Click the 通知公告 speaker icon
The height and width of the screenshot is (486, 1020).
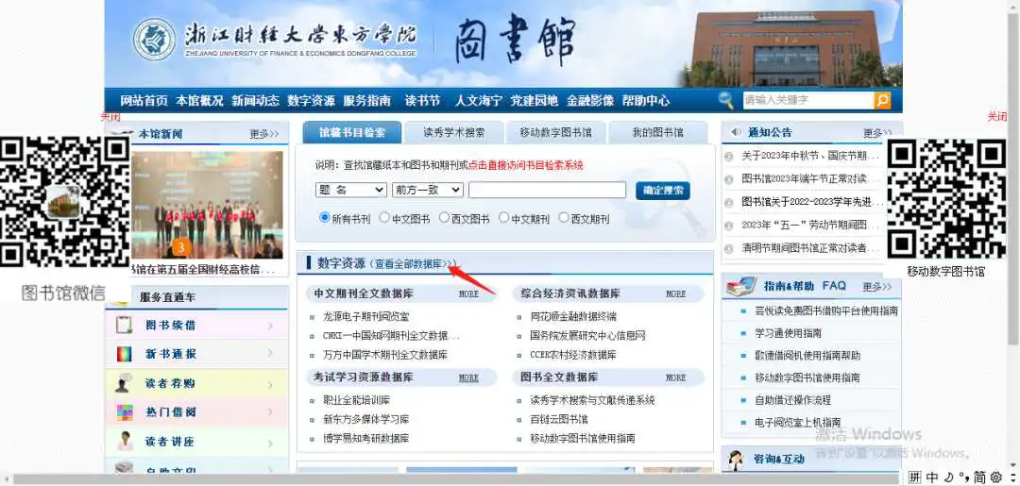pos(736,132)
